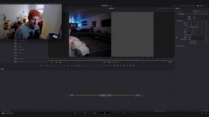Open the Media page icon

pyautogui.click(x=75, y=113)
